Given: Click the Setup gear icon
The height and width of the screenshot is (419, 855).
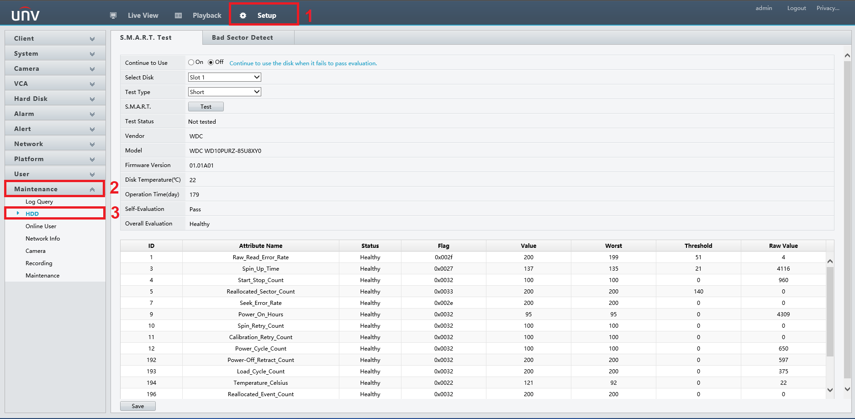Looking at the screenshot, I should point(243,16).
